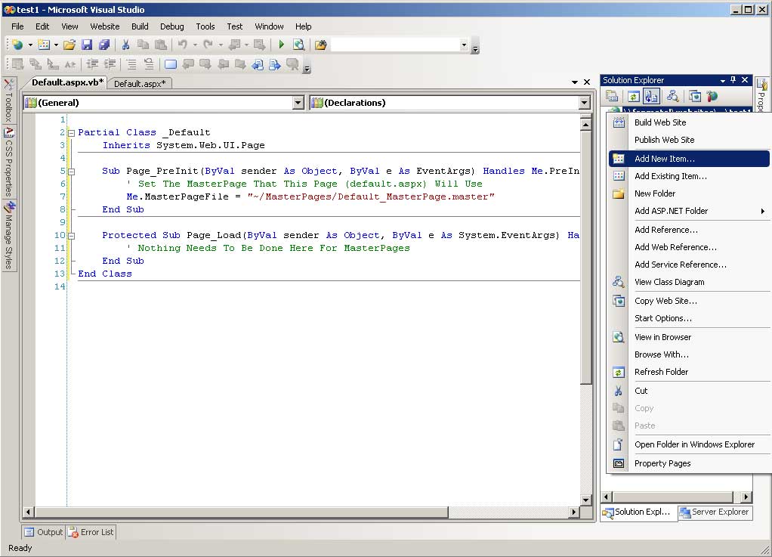The height and width of the screenshot is (557, 772).
Task: Collapse the Page_Load sub code block
Action: point(72,236)
